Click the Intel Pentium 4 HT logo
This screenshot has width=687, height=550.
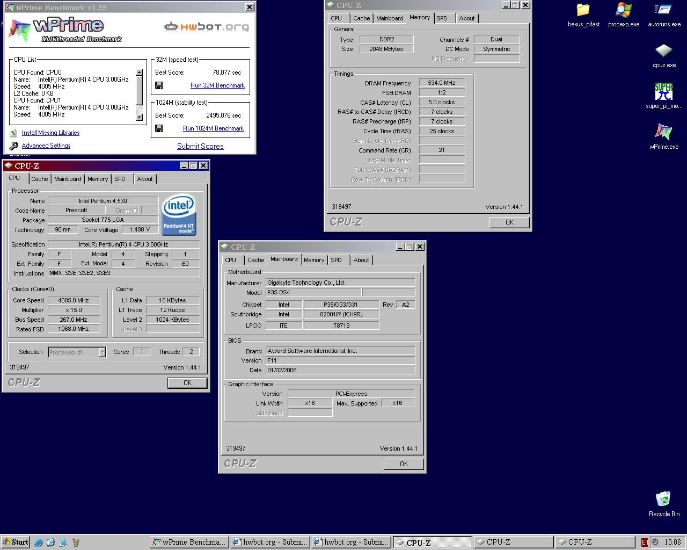[179, 215]
